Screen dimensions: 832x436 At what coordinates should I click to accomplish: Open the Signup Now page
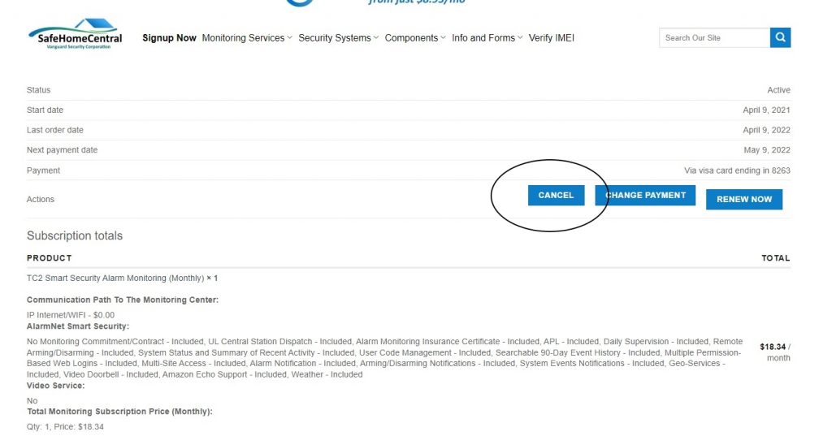point(169,38)
